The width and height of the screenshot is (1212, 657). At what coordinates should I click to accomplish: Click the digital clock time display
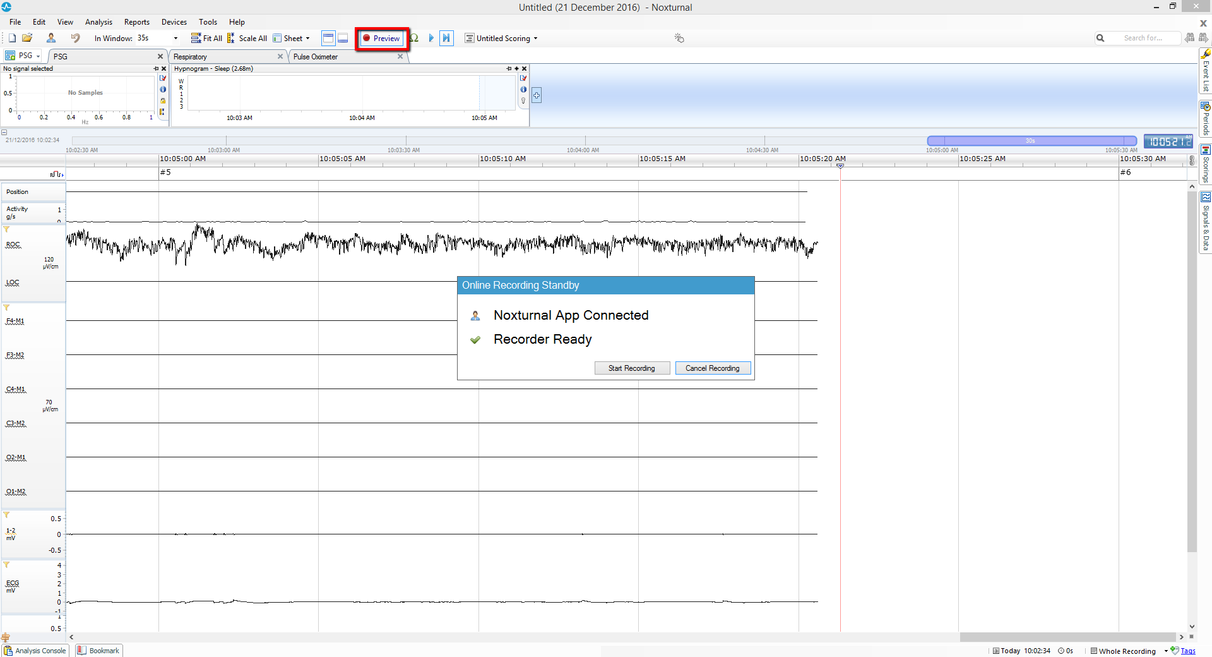[x=1168, y=142]
